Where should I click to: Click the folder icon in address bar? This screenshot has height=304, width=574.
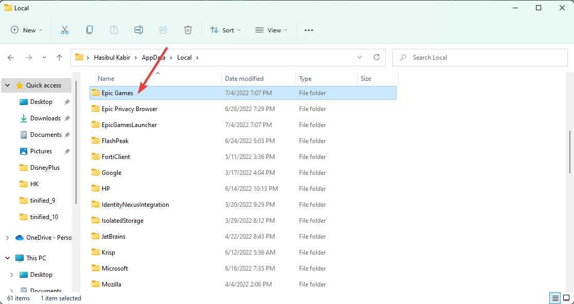[79, 57]
